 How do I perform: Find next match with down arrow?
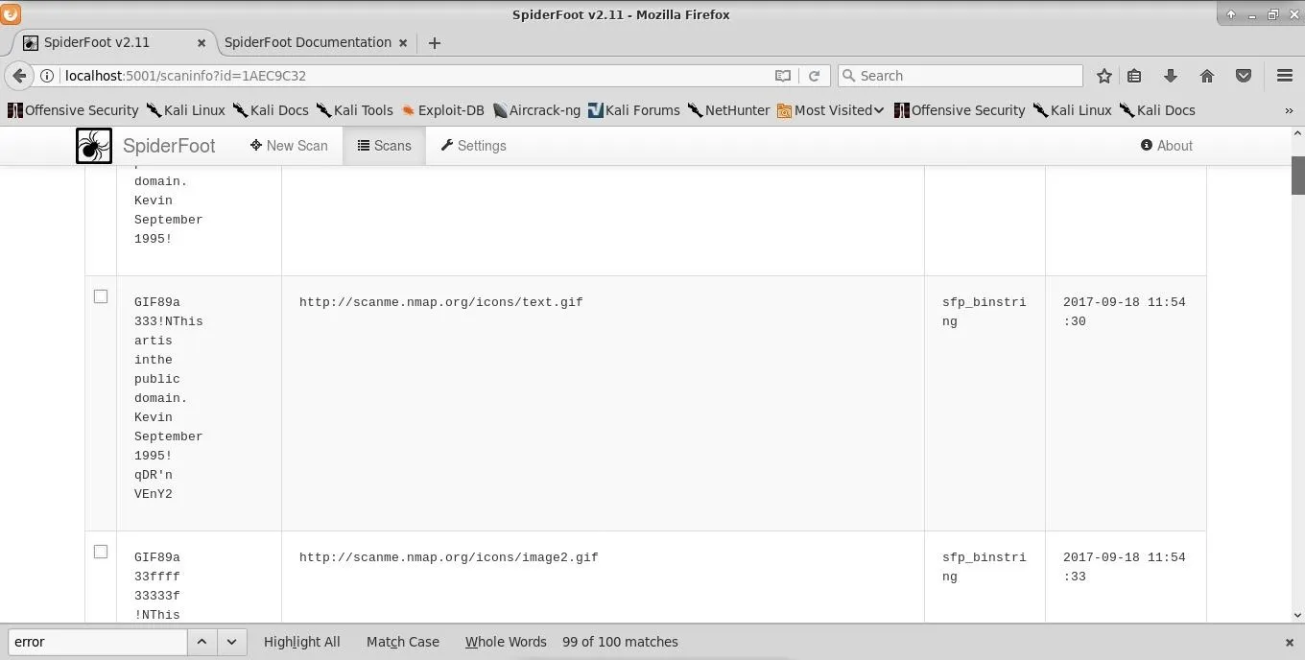coord(231,642)
